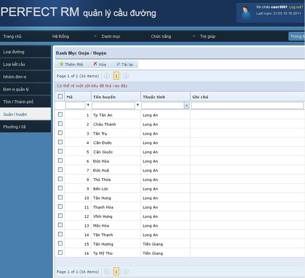This screenshot has width=305, height=278.
Task: Click the user0001 username text
Action: (x=279, y=7)
